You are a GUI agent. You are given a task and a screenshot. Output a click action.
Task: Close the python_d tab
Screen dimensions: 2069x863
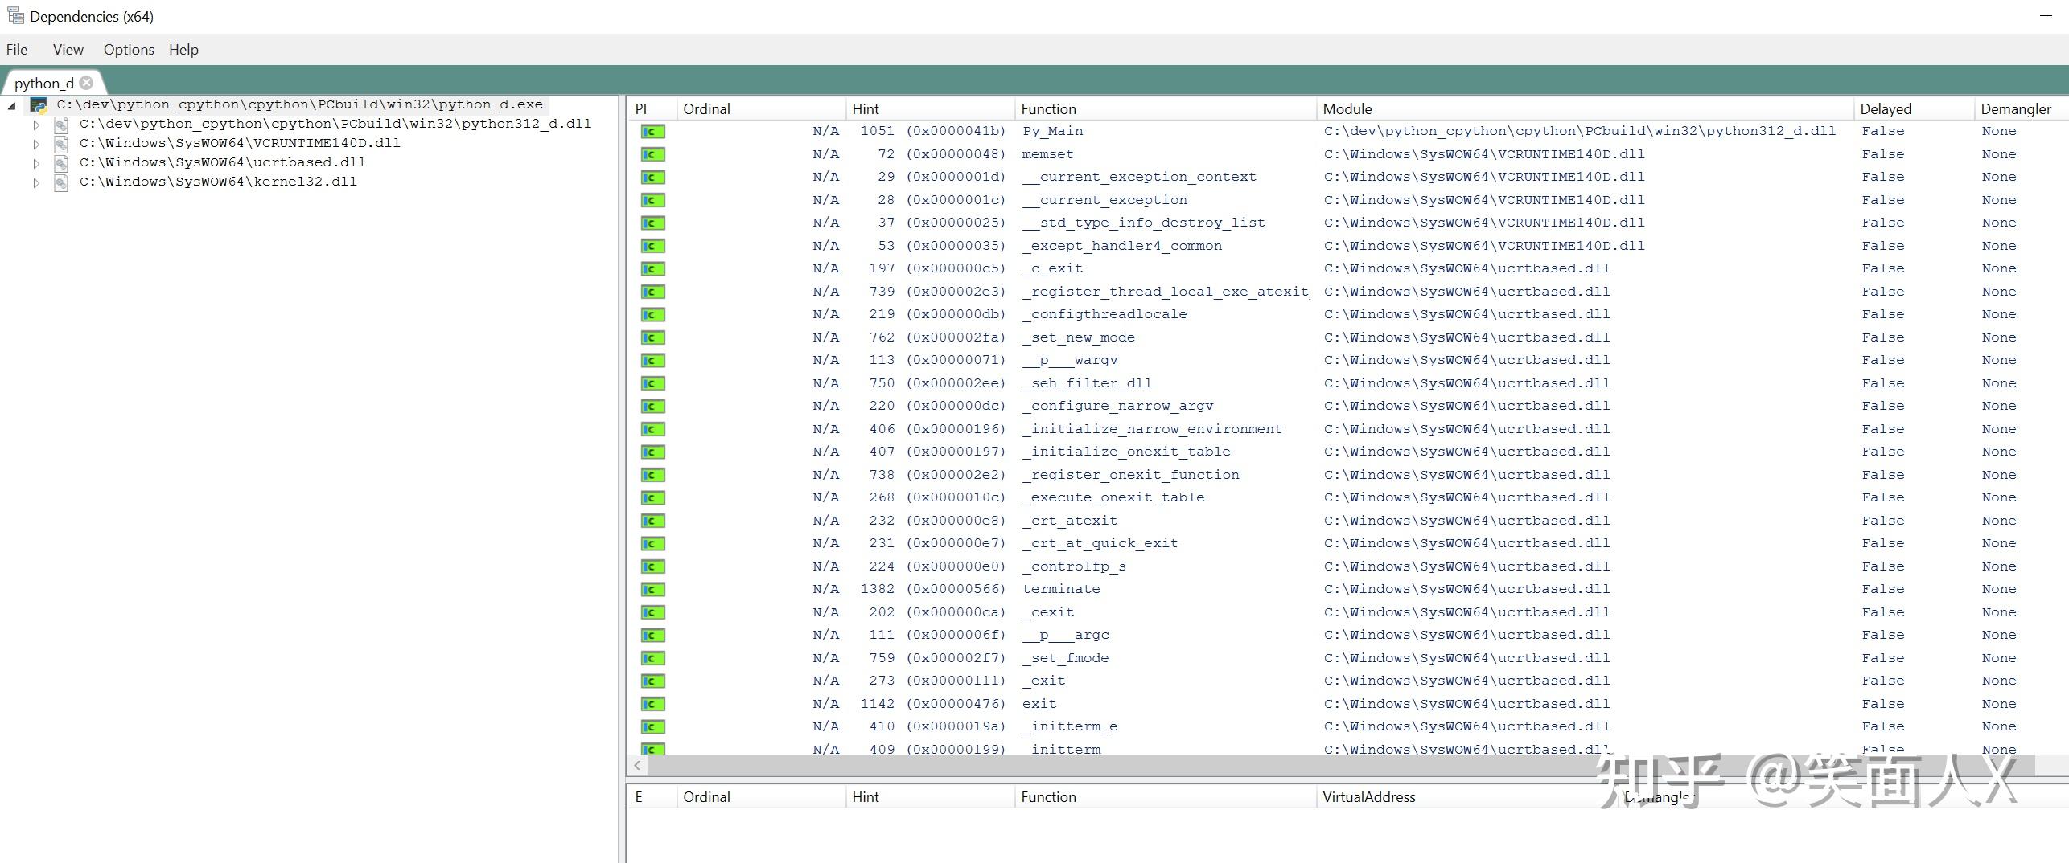pos(87,83)
